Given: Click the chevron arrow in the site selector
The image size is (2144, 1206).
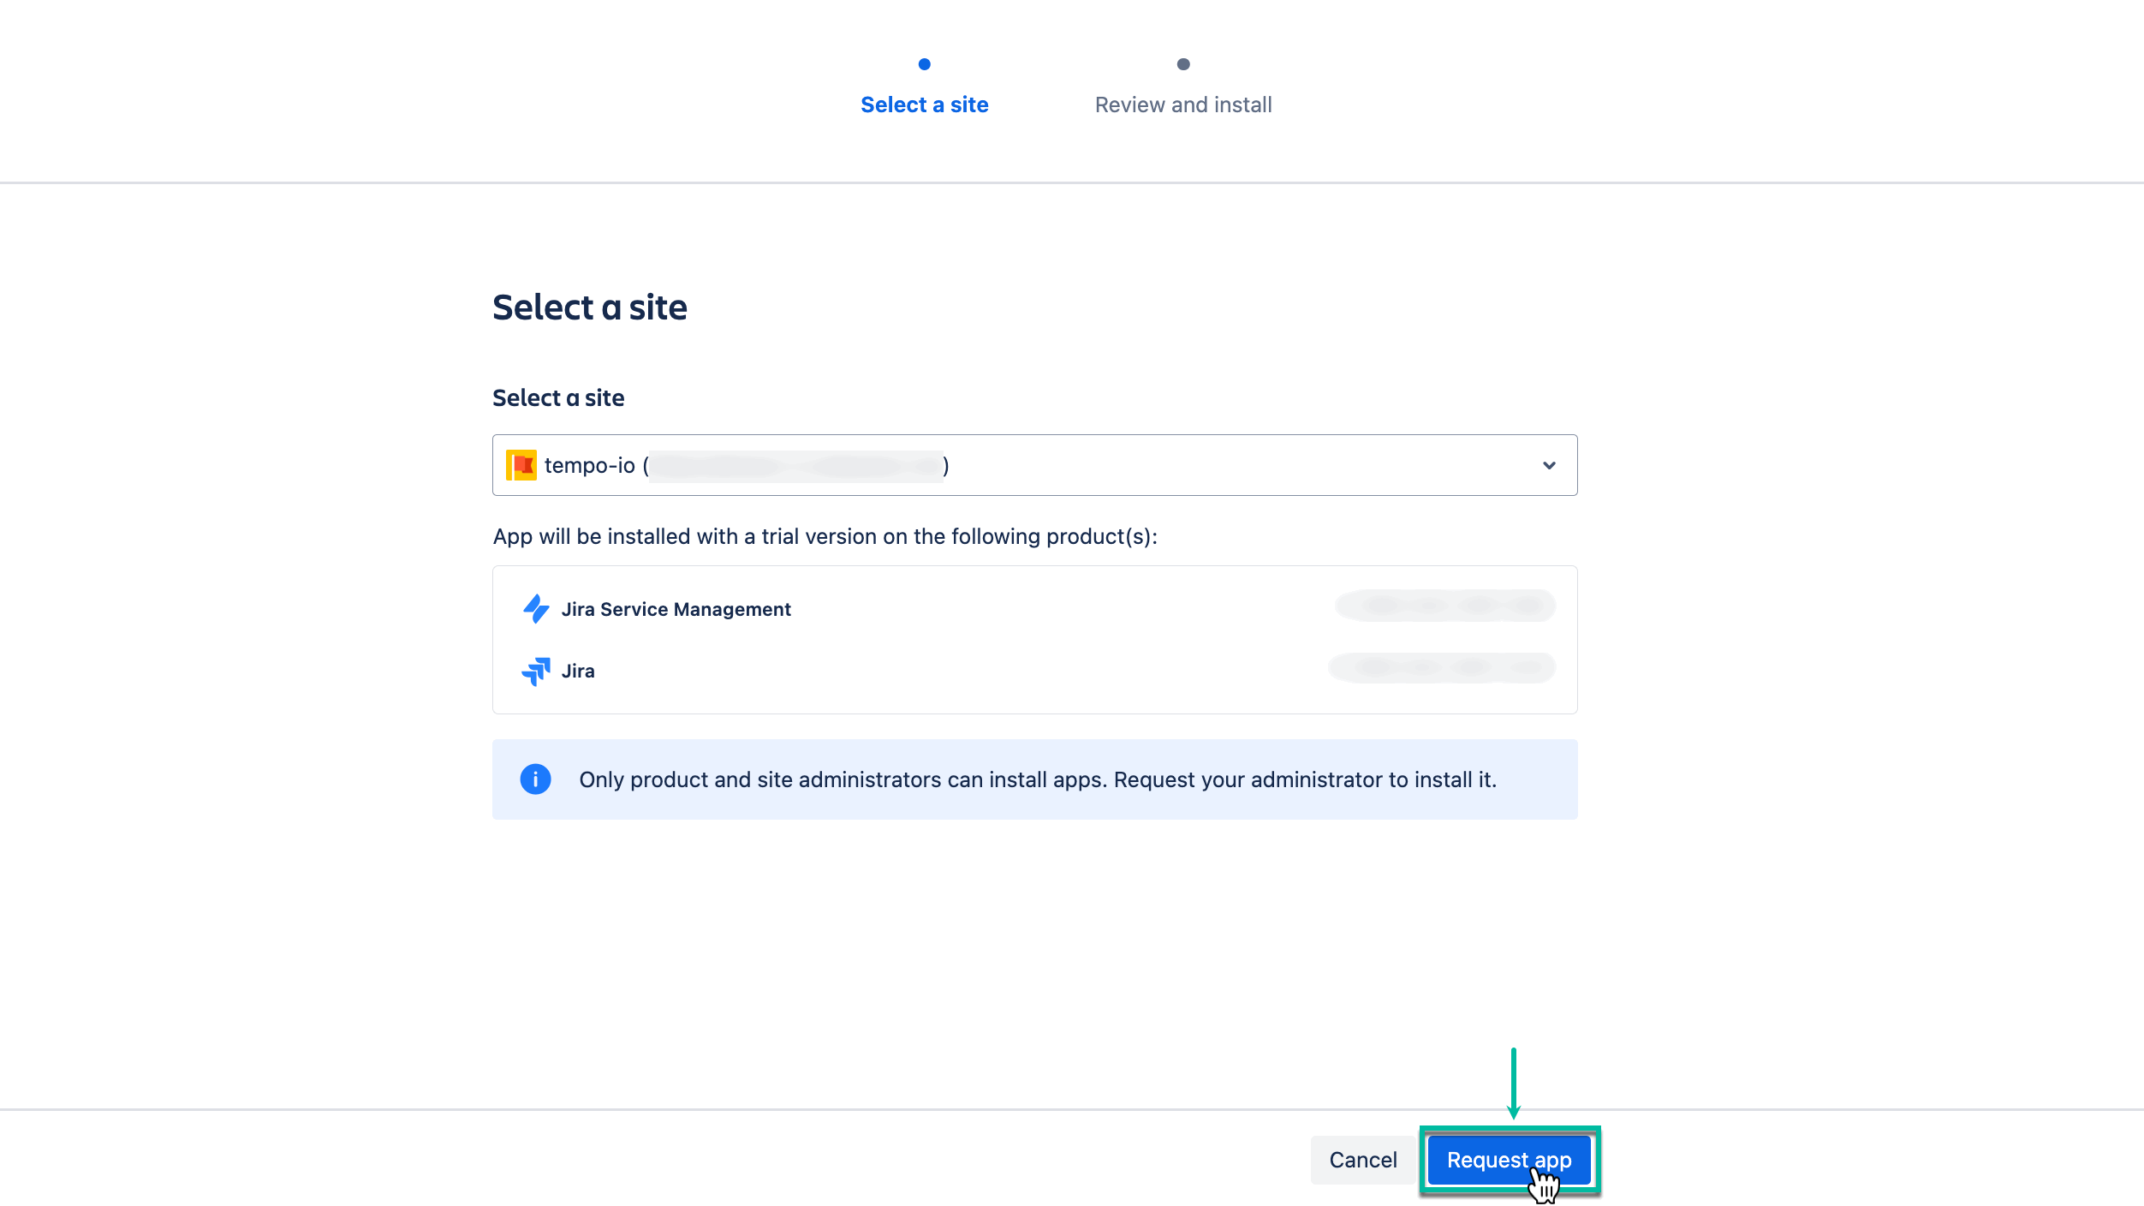Looking at the screenshot, I should point(1548,465).
